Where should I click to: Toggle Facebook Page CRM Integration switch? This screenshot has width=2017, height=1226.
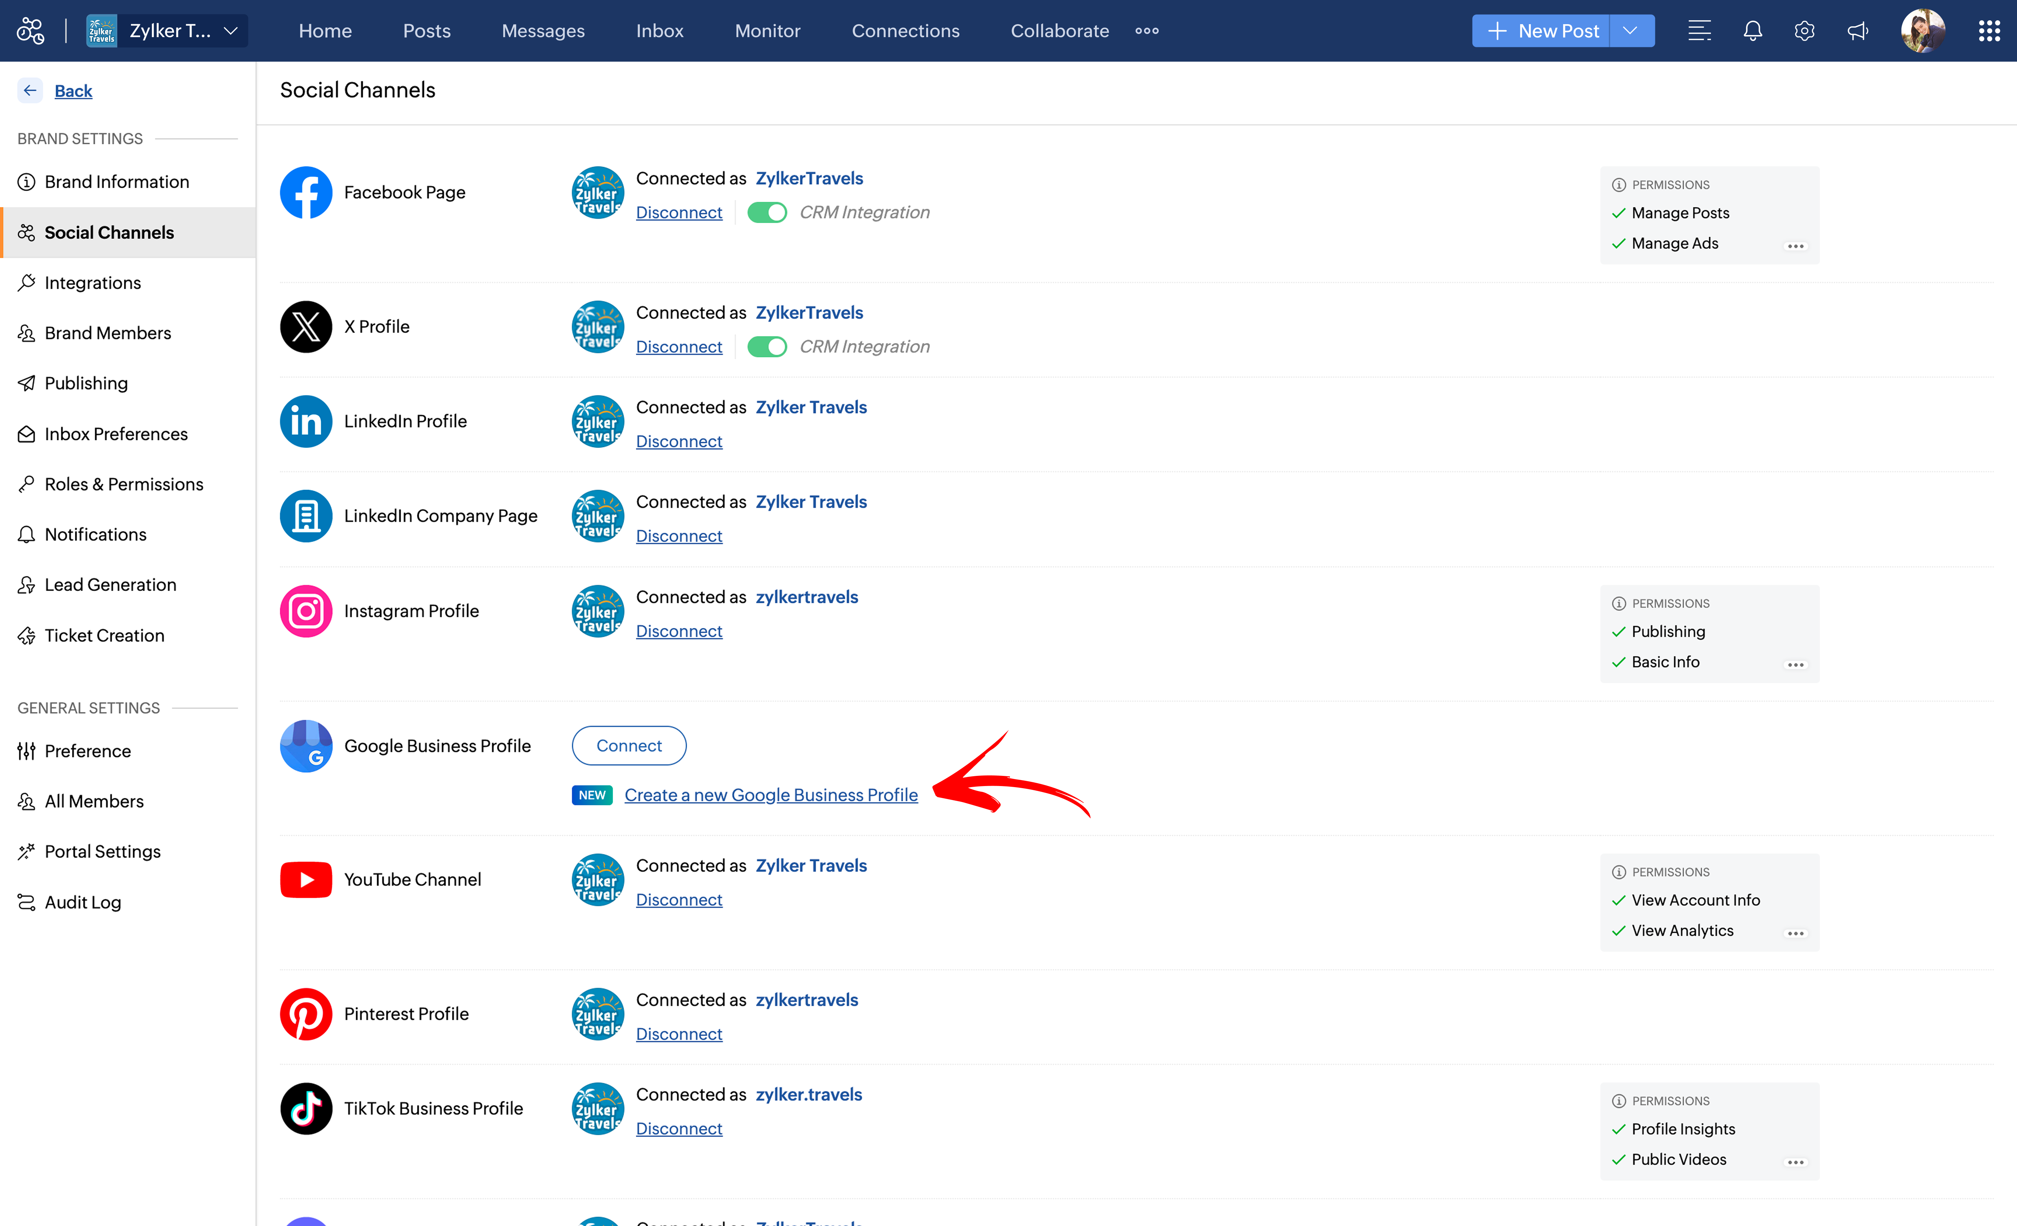tap(767, 213)
